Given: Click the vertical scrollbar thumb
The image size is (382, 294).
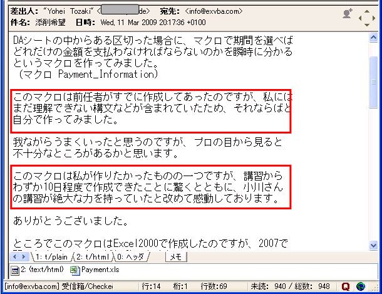Looking at the screenshot, I should point(373,82).
